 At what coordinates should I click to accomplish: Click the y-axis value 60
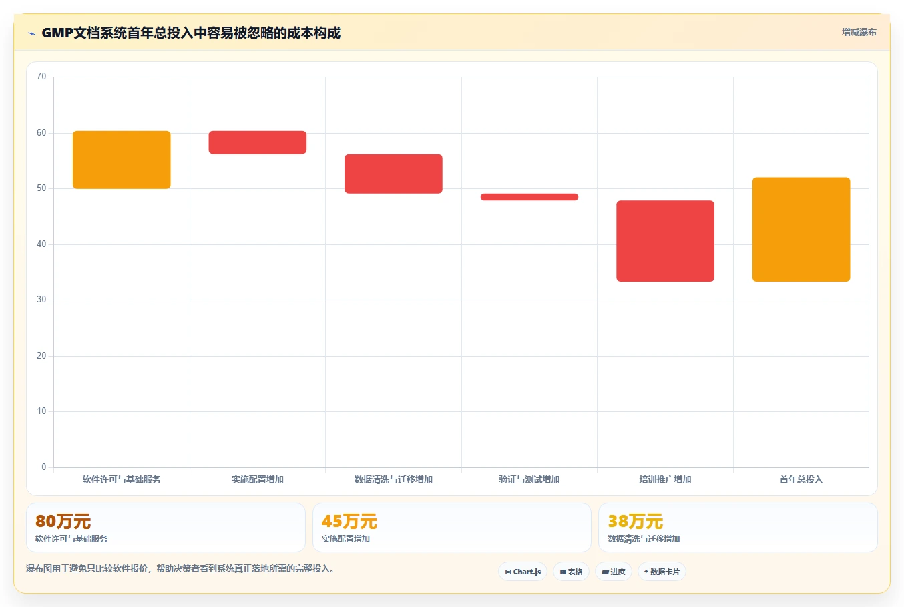click(x=41, y=133)
